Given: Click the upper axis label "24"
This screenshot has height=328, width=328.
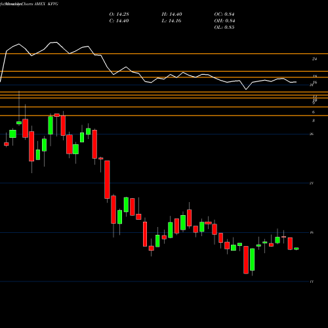Looking at the screenshot, I should (x=314, y=59).
